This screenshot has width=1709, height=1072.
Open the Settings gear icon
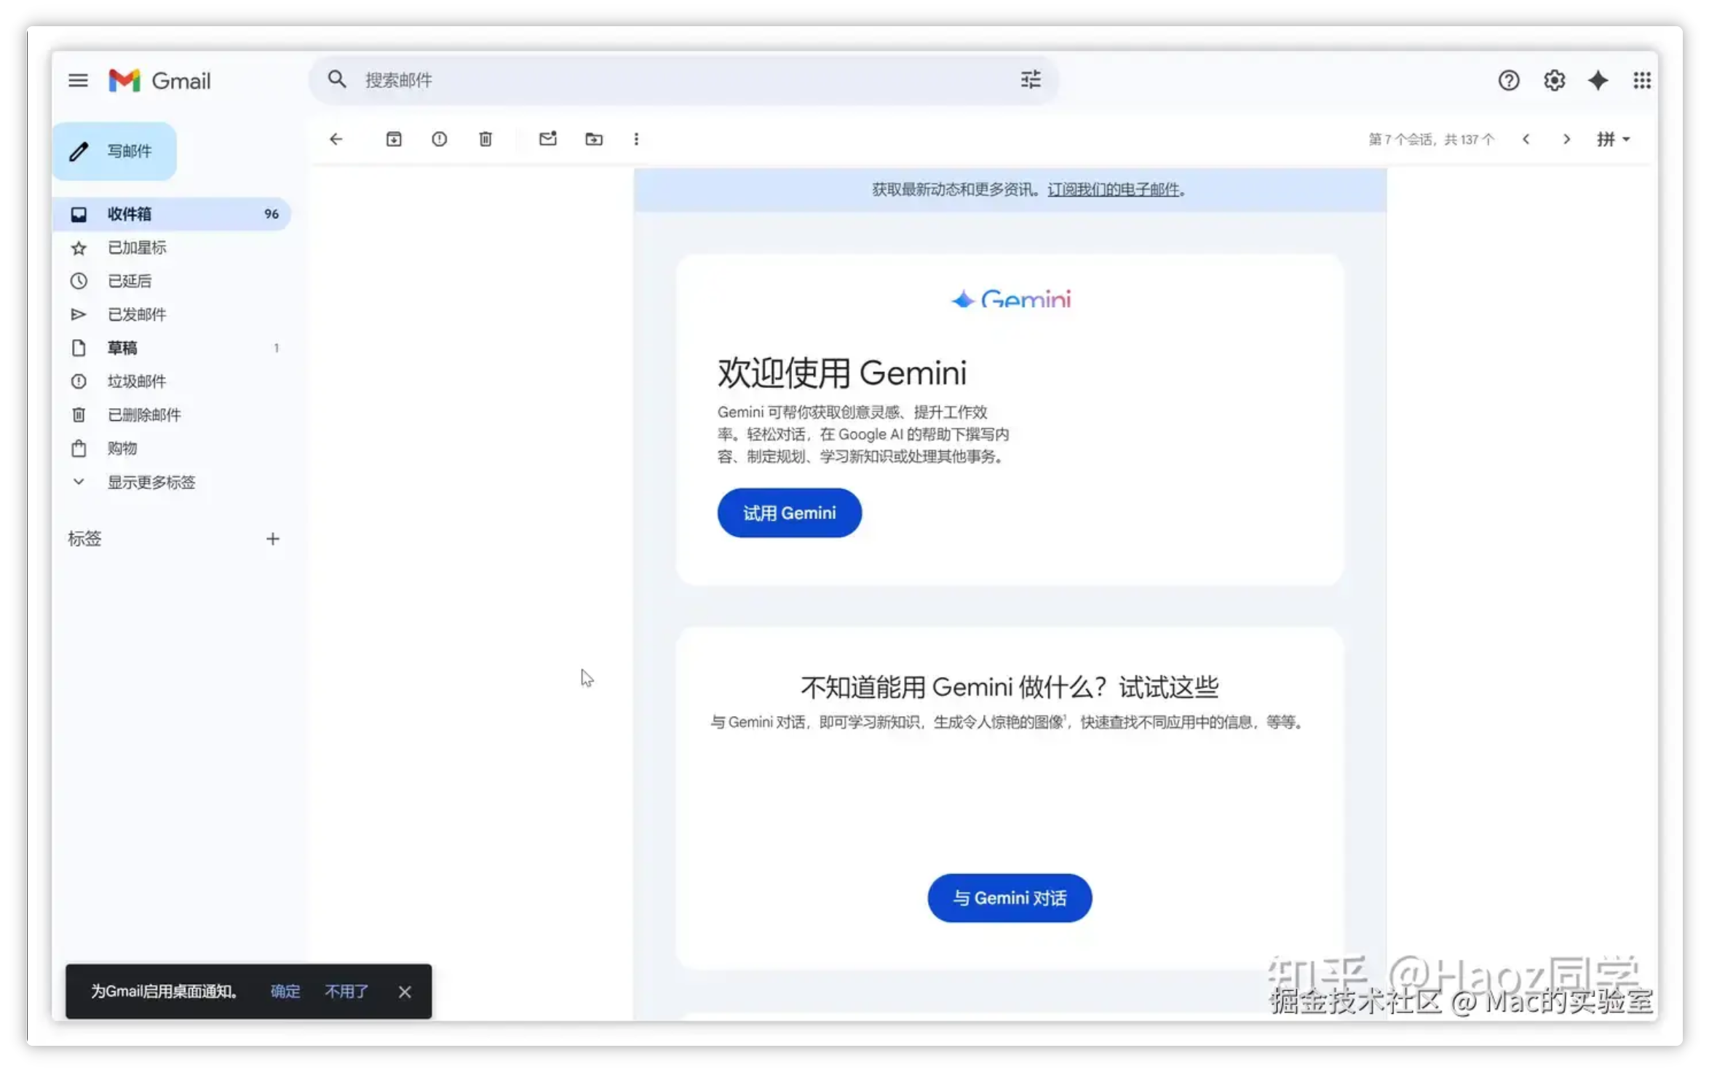(1554, 80)
